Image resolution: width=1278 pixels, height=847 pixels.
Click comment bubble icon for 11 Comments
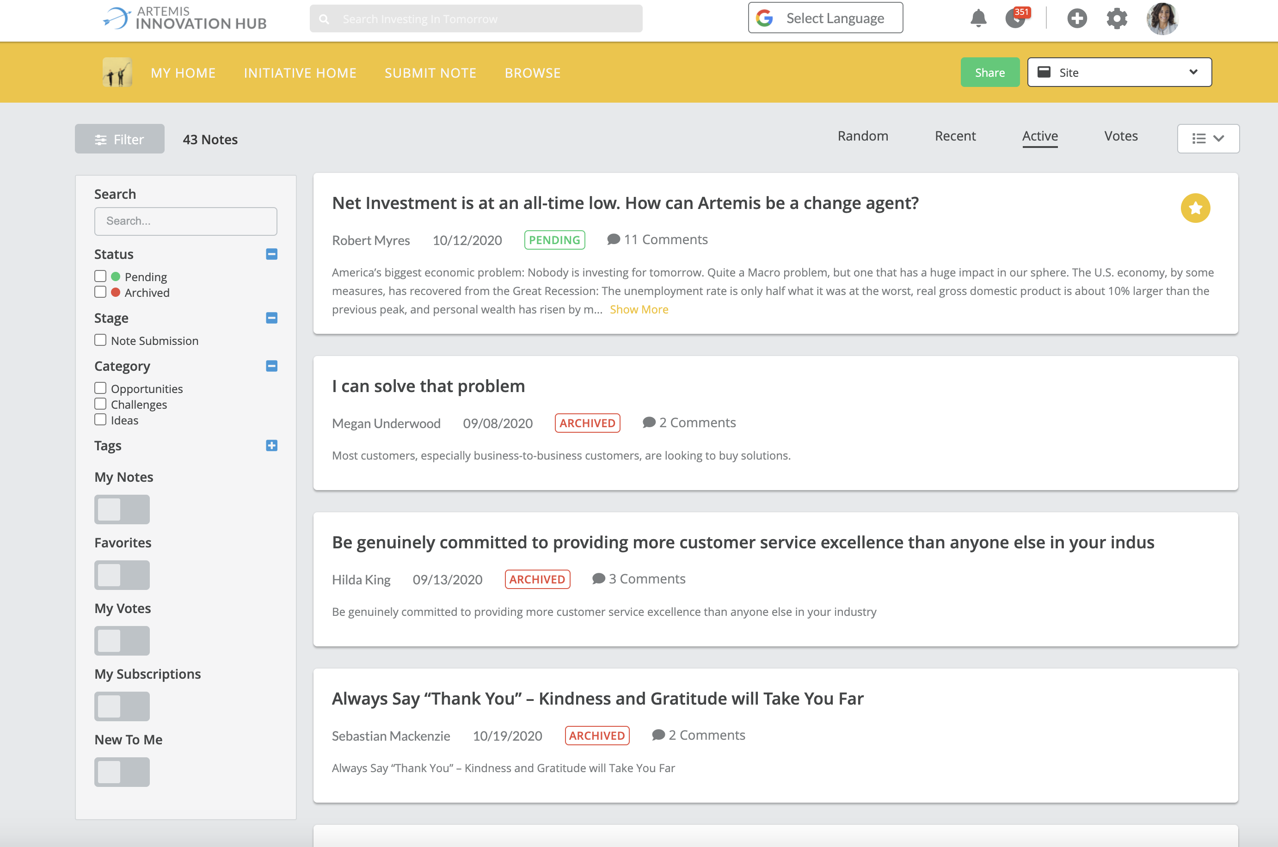(613, 239)
